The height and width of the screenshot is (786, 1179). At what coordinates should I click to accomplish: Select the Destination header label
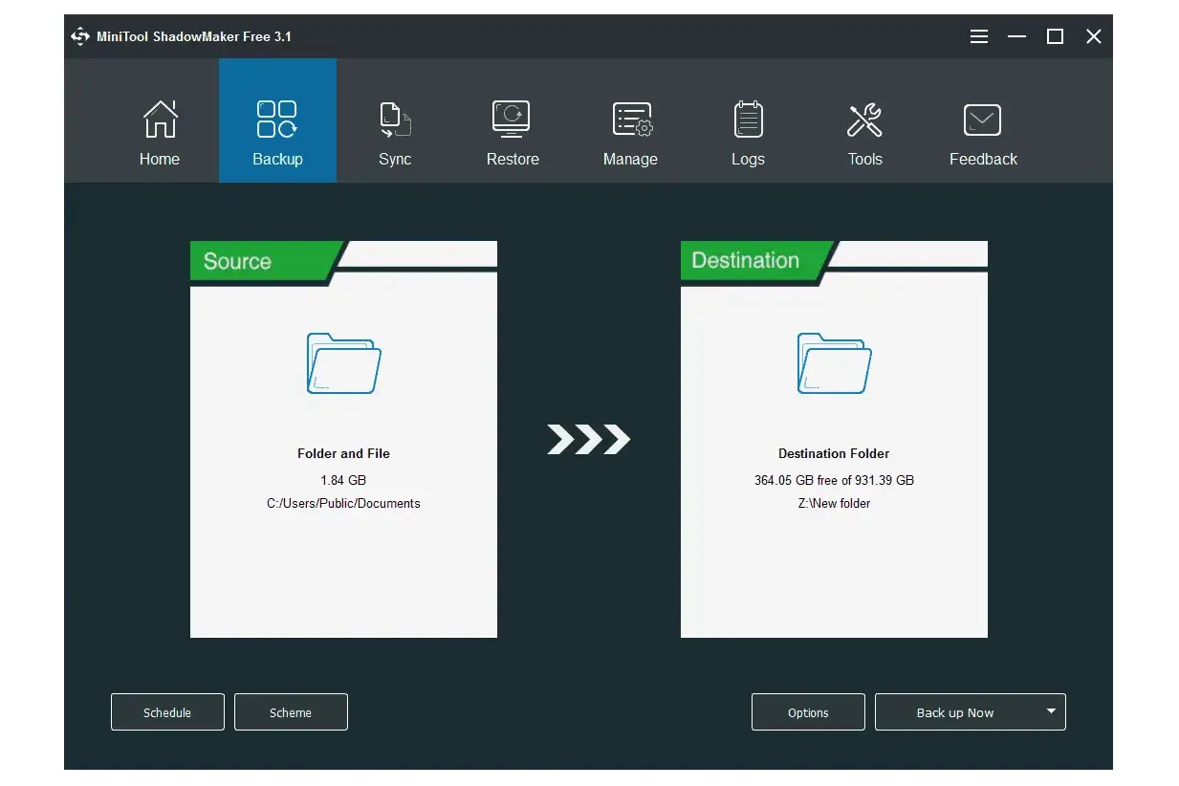pyautogui.click(x=745, y=260)
